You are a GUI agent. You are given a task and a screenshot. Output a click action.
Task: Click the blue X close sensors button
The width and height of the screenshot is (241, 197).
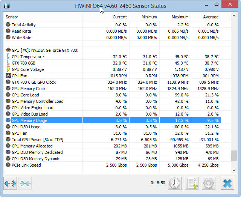point(227,183)
